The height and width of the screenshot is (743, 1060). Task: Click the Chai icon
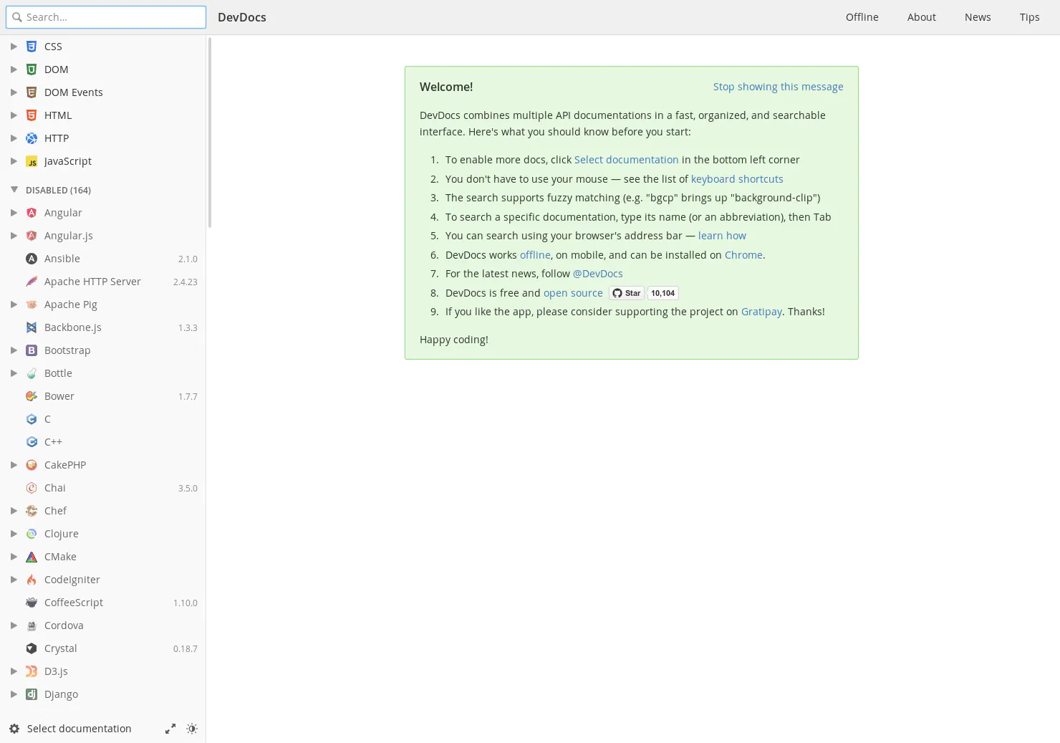tap(32, 488)
